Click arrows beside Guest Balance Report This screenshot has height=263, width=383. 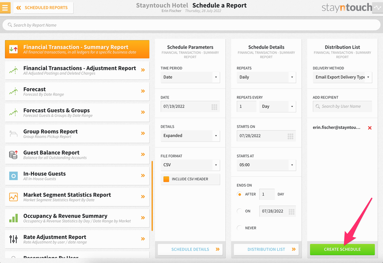click(x=143, y=154)
